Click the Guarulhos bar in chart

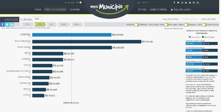40,83
